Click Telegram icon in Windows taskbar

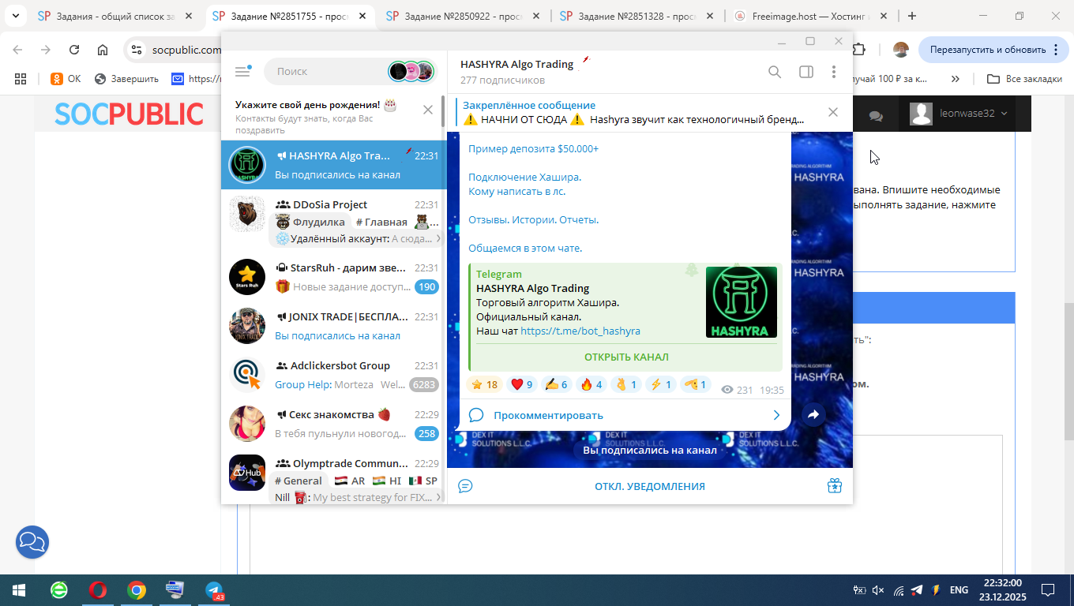point(214,590)
